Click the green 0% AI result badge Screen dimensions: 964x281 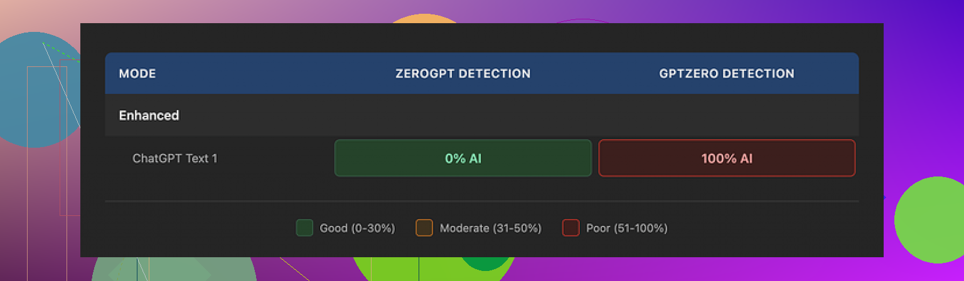[463, 158]
